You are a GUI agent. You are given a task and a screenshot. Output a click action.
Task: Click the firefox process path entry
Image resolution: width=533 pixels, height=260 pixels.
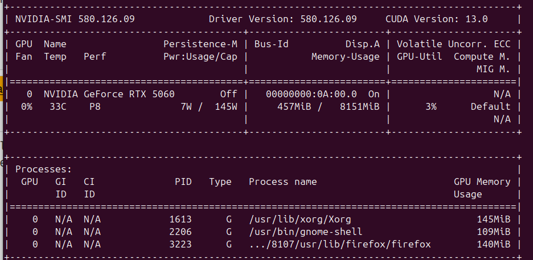pos(339,244)
